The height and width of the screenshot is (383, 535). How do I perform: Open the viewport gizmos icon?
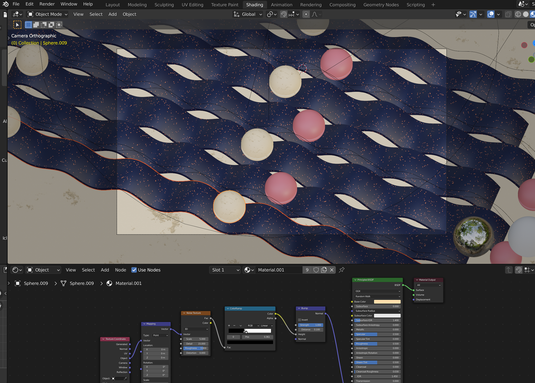[x=473, y=14]
